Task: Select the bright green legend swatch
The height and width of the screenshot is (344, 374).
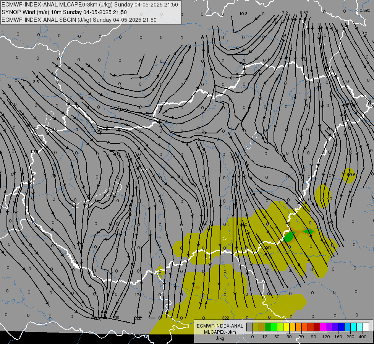Action: click(274, 327)
